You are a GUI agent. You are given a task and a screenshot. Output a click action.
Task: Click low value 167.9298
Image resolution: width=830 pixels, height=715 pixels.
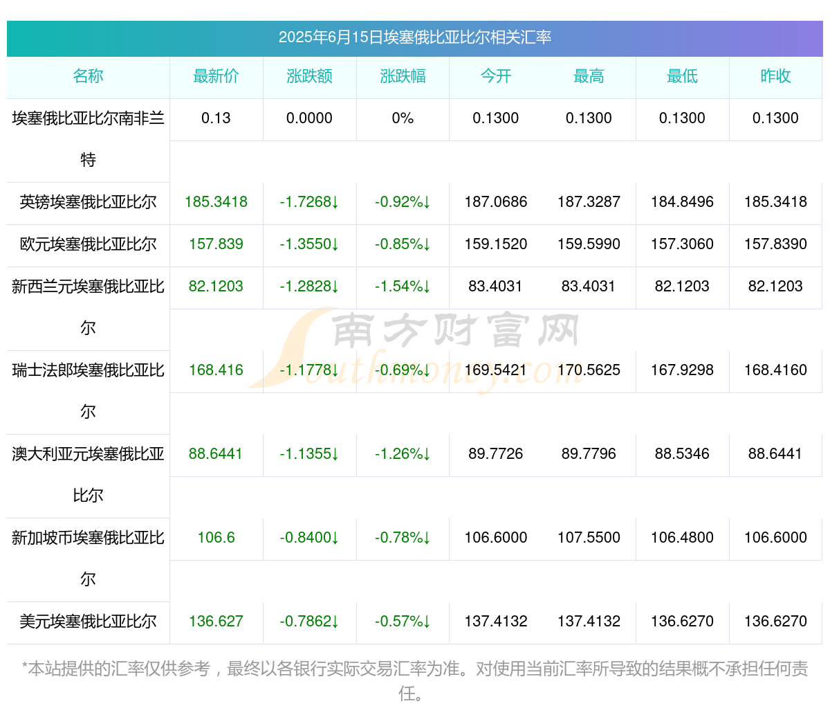tap(682, 370)
